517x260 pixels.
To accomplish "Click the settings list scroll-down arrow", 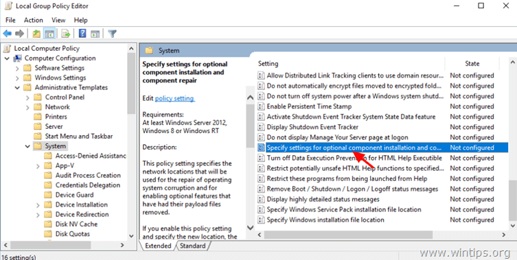I will pos(512,226).
